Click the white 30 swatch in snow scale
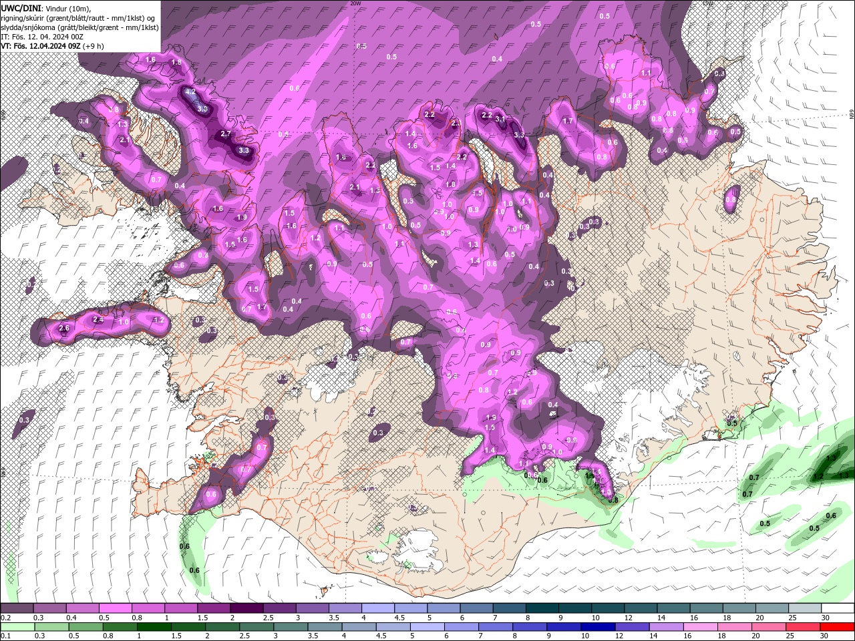The width and height of the screenshot is (855, 641). tap(837, 608)
